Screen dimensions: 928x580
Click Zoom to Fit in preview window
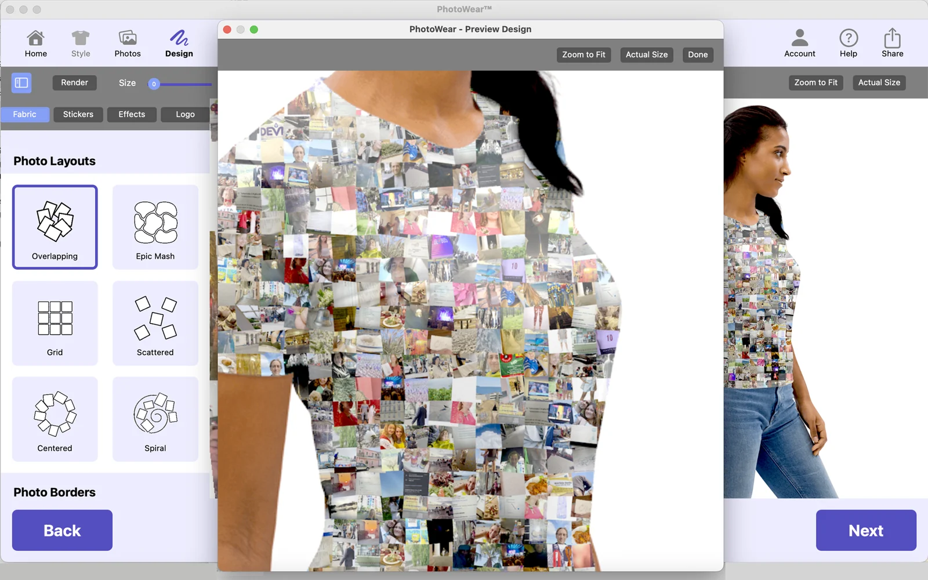[583, 55]
